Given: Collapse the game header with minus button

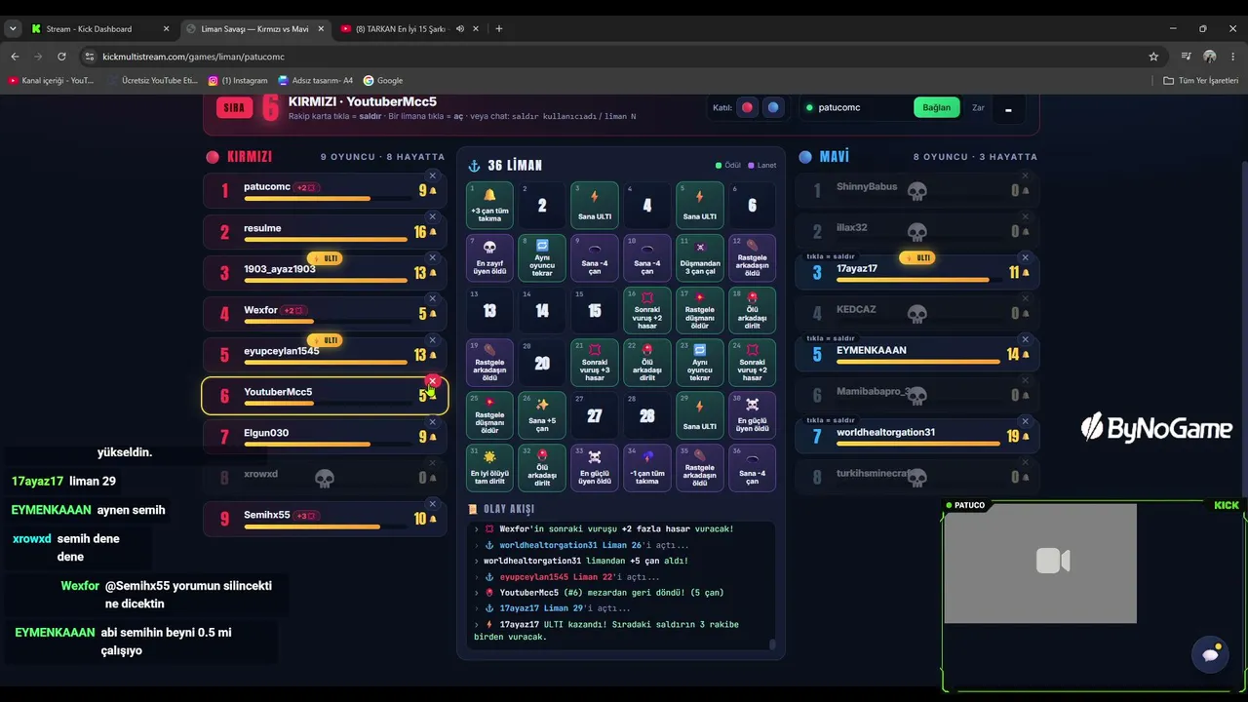Looking at the screenshot, I should tap(1008, 110).
